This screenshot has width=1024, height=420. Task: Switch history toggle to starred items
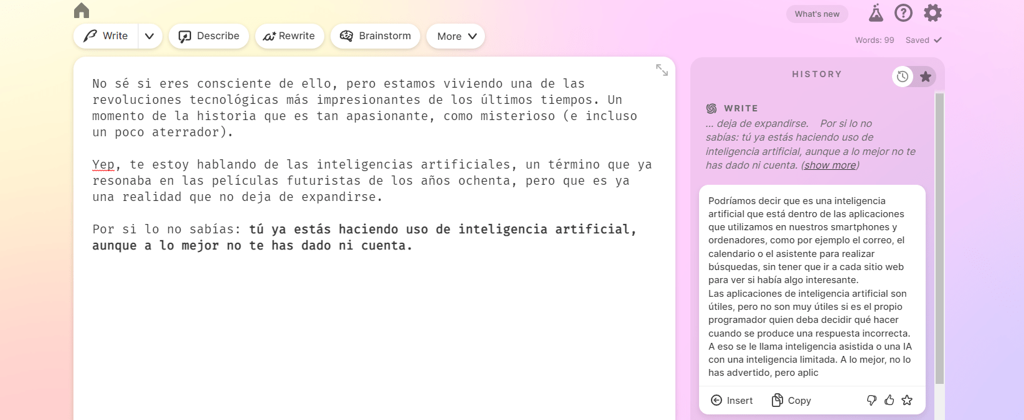pos(926,77)
